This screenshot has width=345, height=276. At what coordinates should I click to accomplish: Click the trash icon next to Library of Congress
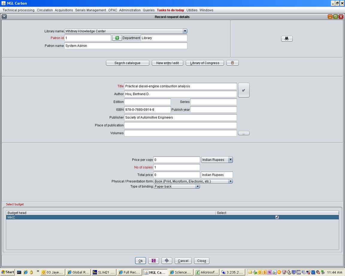pos(232,63)
